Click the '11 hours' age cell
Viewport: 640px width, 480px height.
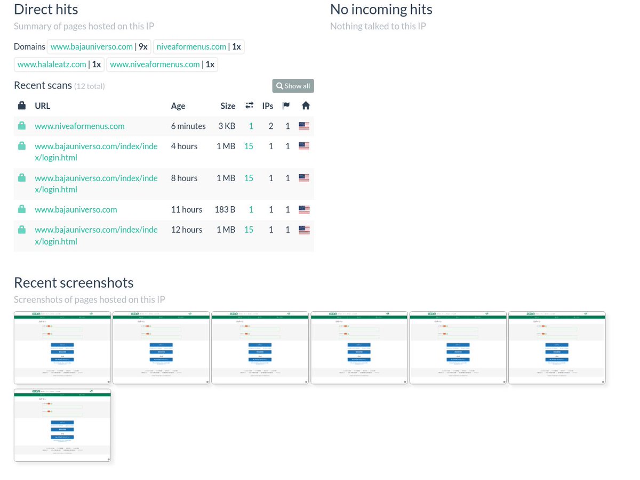pyautogui.click(x=187, y=209)
